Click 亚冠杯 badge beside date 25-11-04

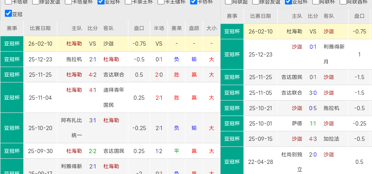click(12, 98)
